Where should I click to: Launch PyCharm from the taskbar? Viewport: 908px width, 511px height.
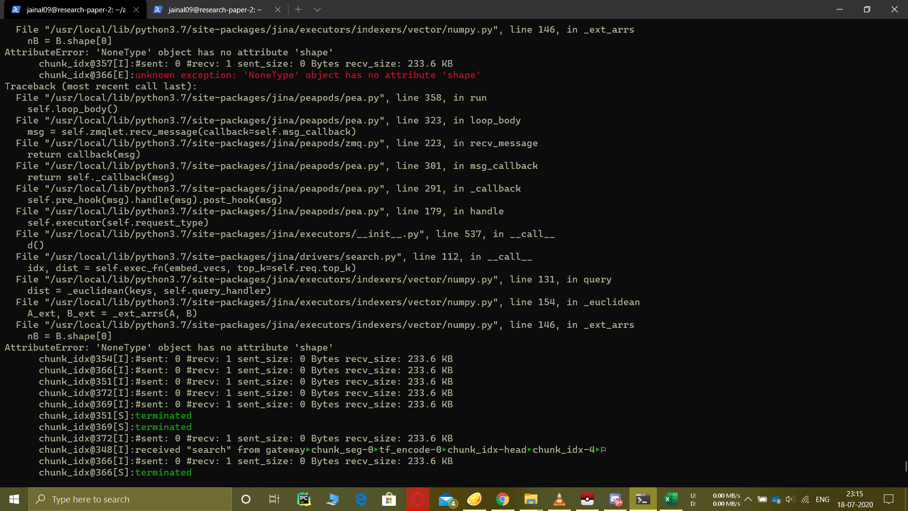[x=304, y=499]
